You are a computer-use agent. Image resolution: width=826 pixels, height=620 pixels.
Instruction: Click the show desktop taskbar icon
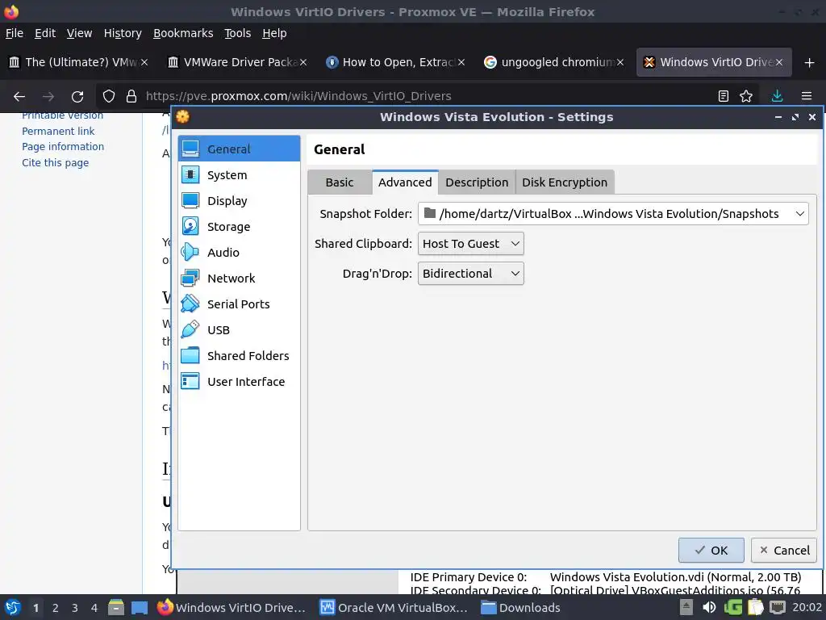[139, 607]
